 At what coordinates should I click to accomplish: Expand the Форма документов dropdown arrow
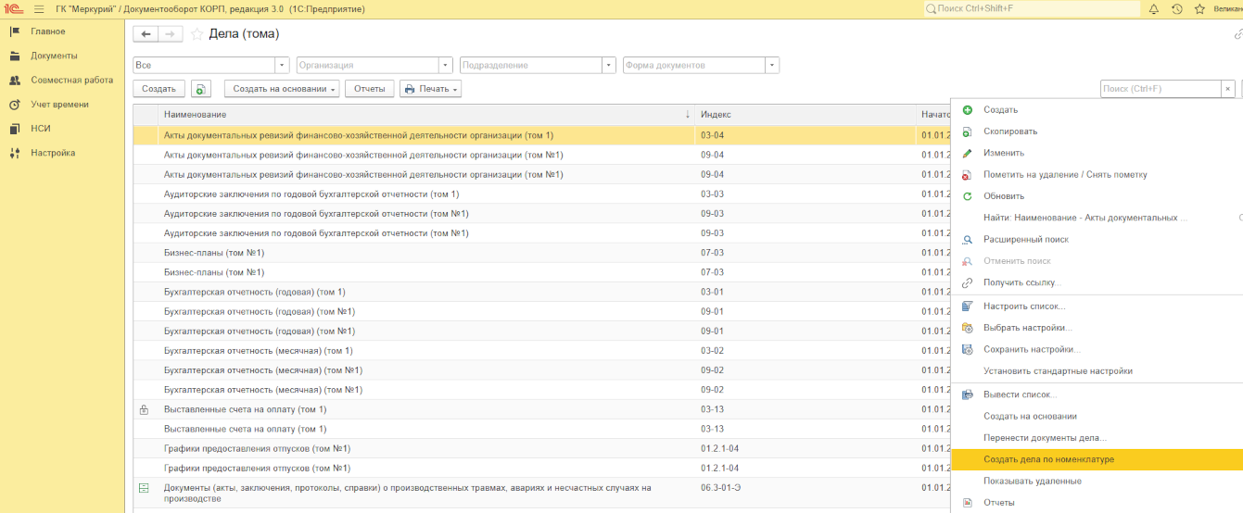(x=771, y=66)
